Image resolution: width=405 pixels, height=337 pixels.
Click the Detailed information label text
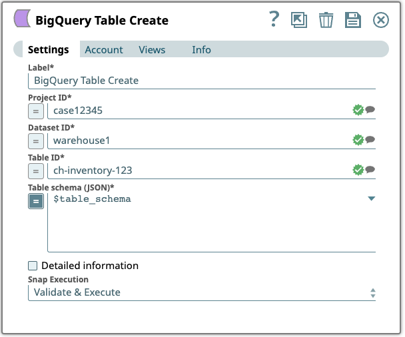point(90,266)
